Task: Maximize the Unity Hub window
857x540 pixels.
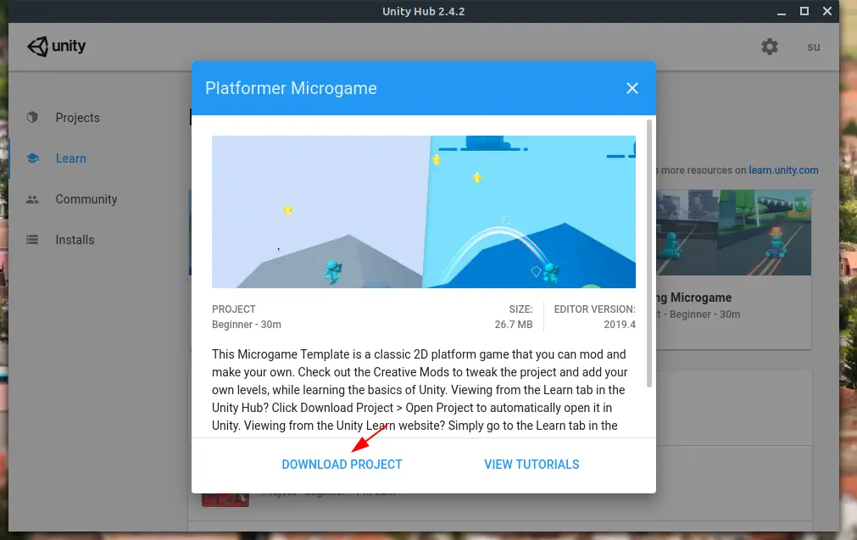Action: 804,11
